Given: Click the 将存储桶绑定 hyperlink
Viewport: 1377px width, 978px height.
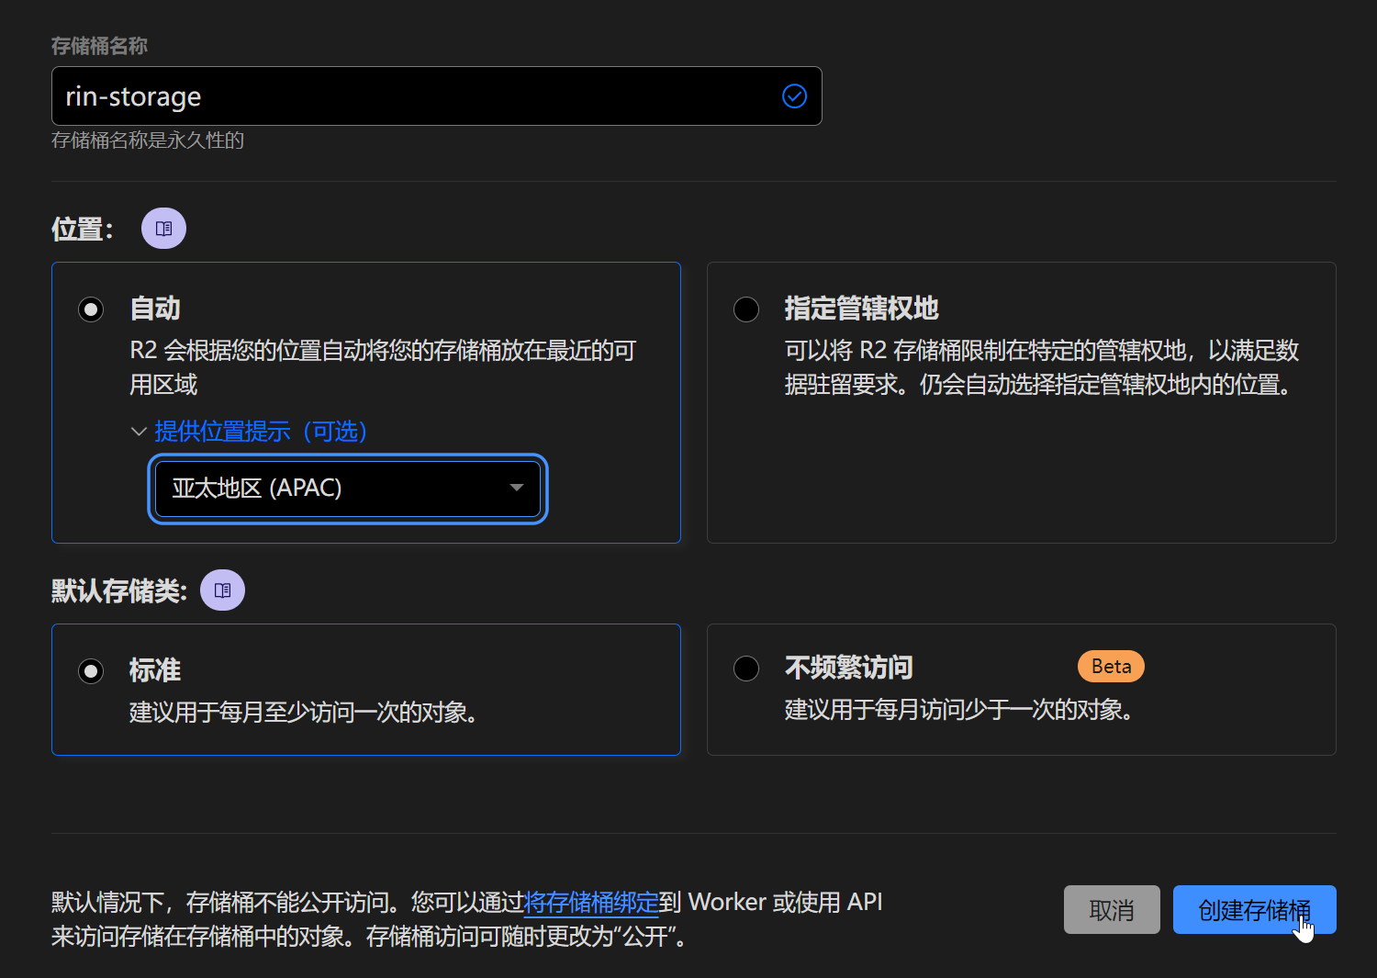Looking at the screenshot, I should (591, 902).
